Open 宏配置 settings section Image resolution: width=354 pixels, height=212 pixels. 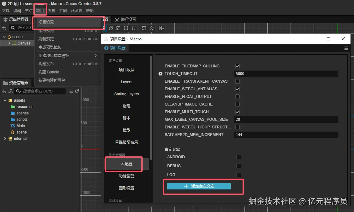126,164
